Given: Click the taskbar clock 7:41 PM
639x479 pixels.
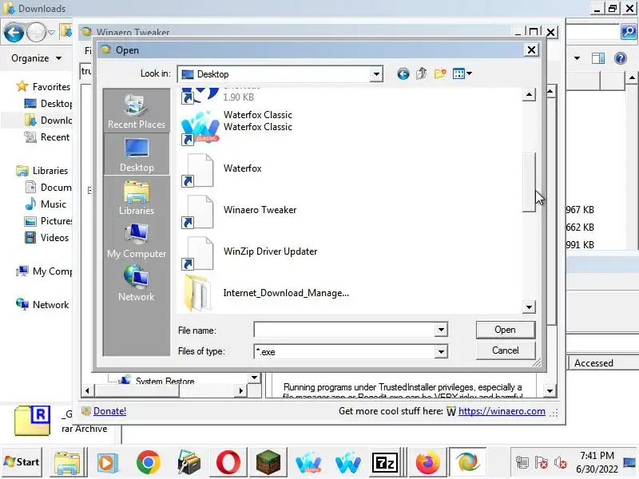Looking at the screenshot, I should coord(597,455).
